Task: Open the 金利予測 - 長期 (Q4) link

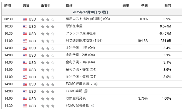Action: 81,77
